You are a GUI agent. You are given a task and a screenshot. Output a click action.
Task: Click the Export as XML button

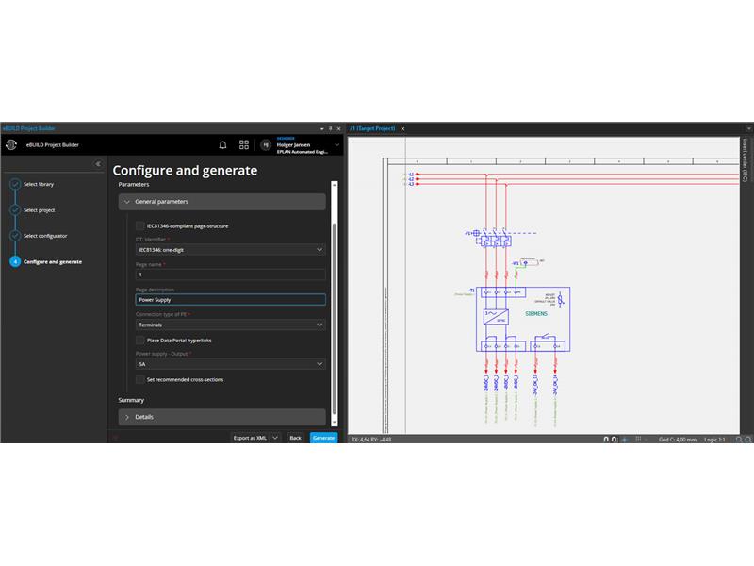point(250,438)
